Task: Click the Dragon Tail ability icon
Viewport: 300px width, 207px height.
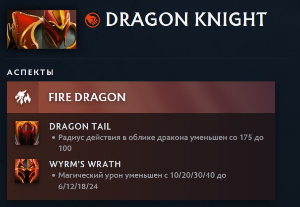Action: point(27,133)
